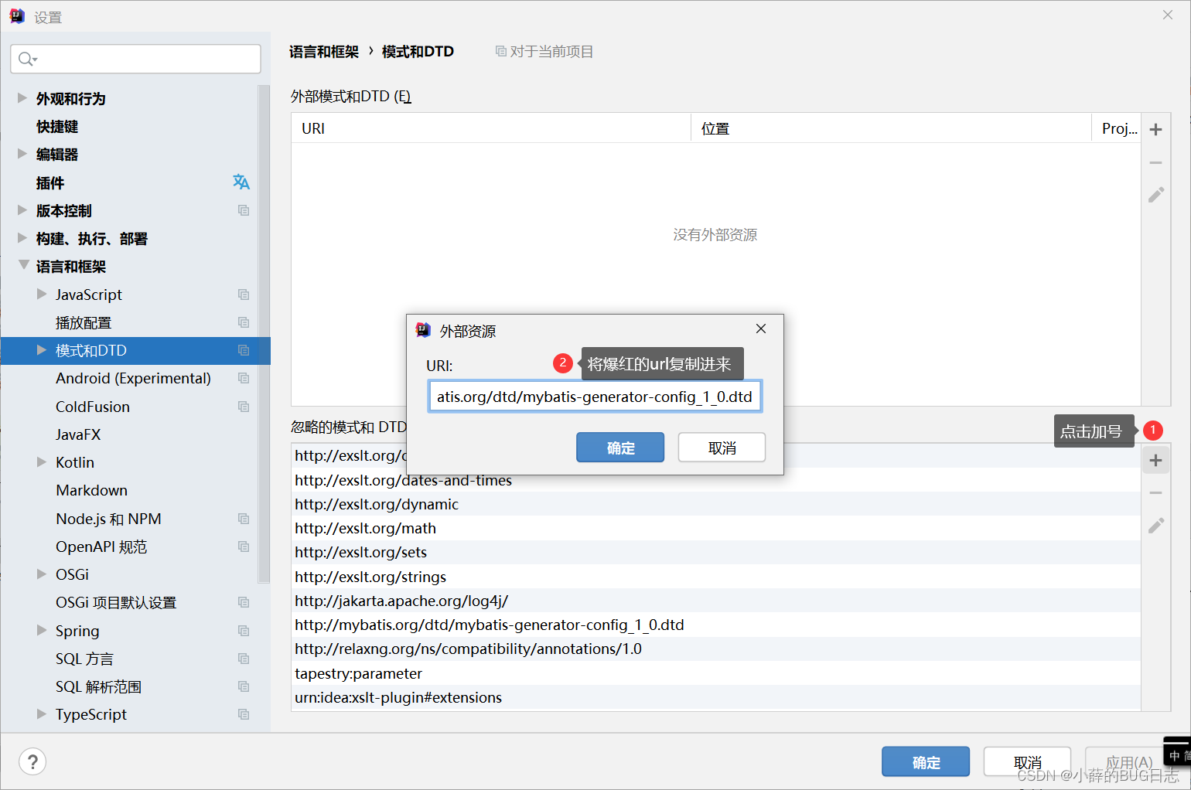Expand the Spring node

42,630
